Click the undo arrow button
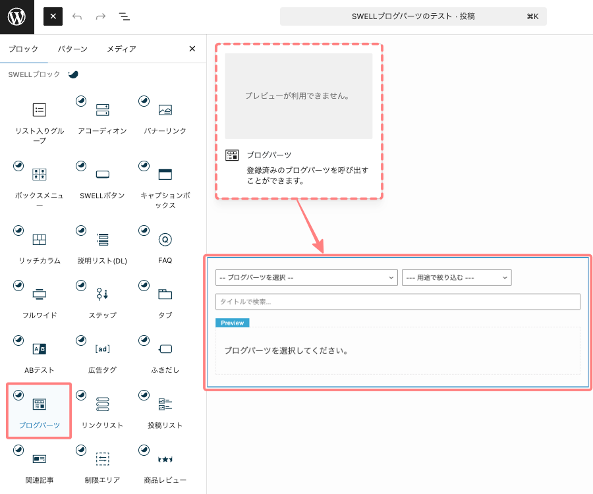The width and height of the screenshot is (593, 494). coord(77,16)
